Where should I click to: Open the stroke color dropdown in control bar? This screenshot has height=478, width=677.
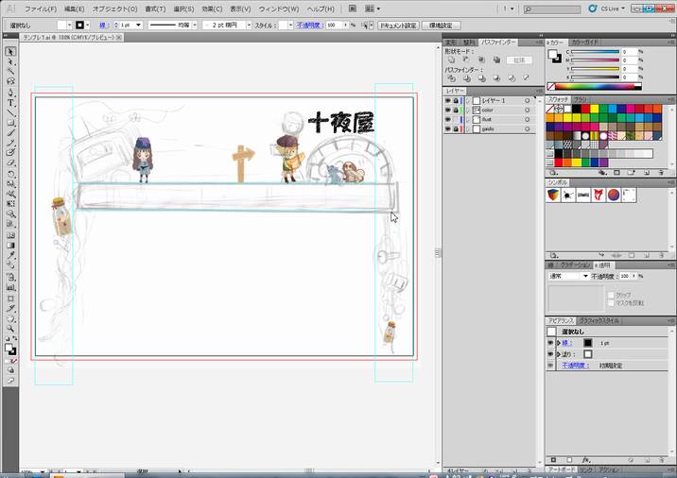88,26
